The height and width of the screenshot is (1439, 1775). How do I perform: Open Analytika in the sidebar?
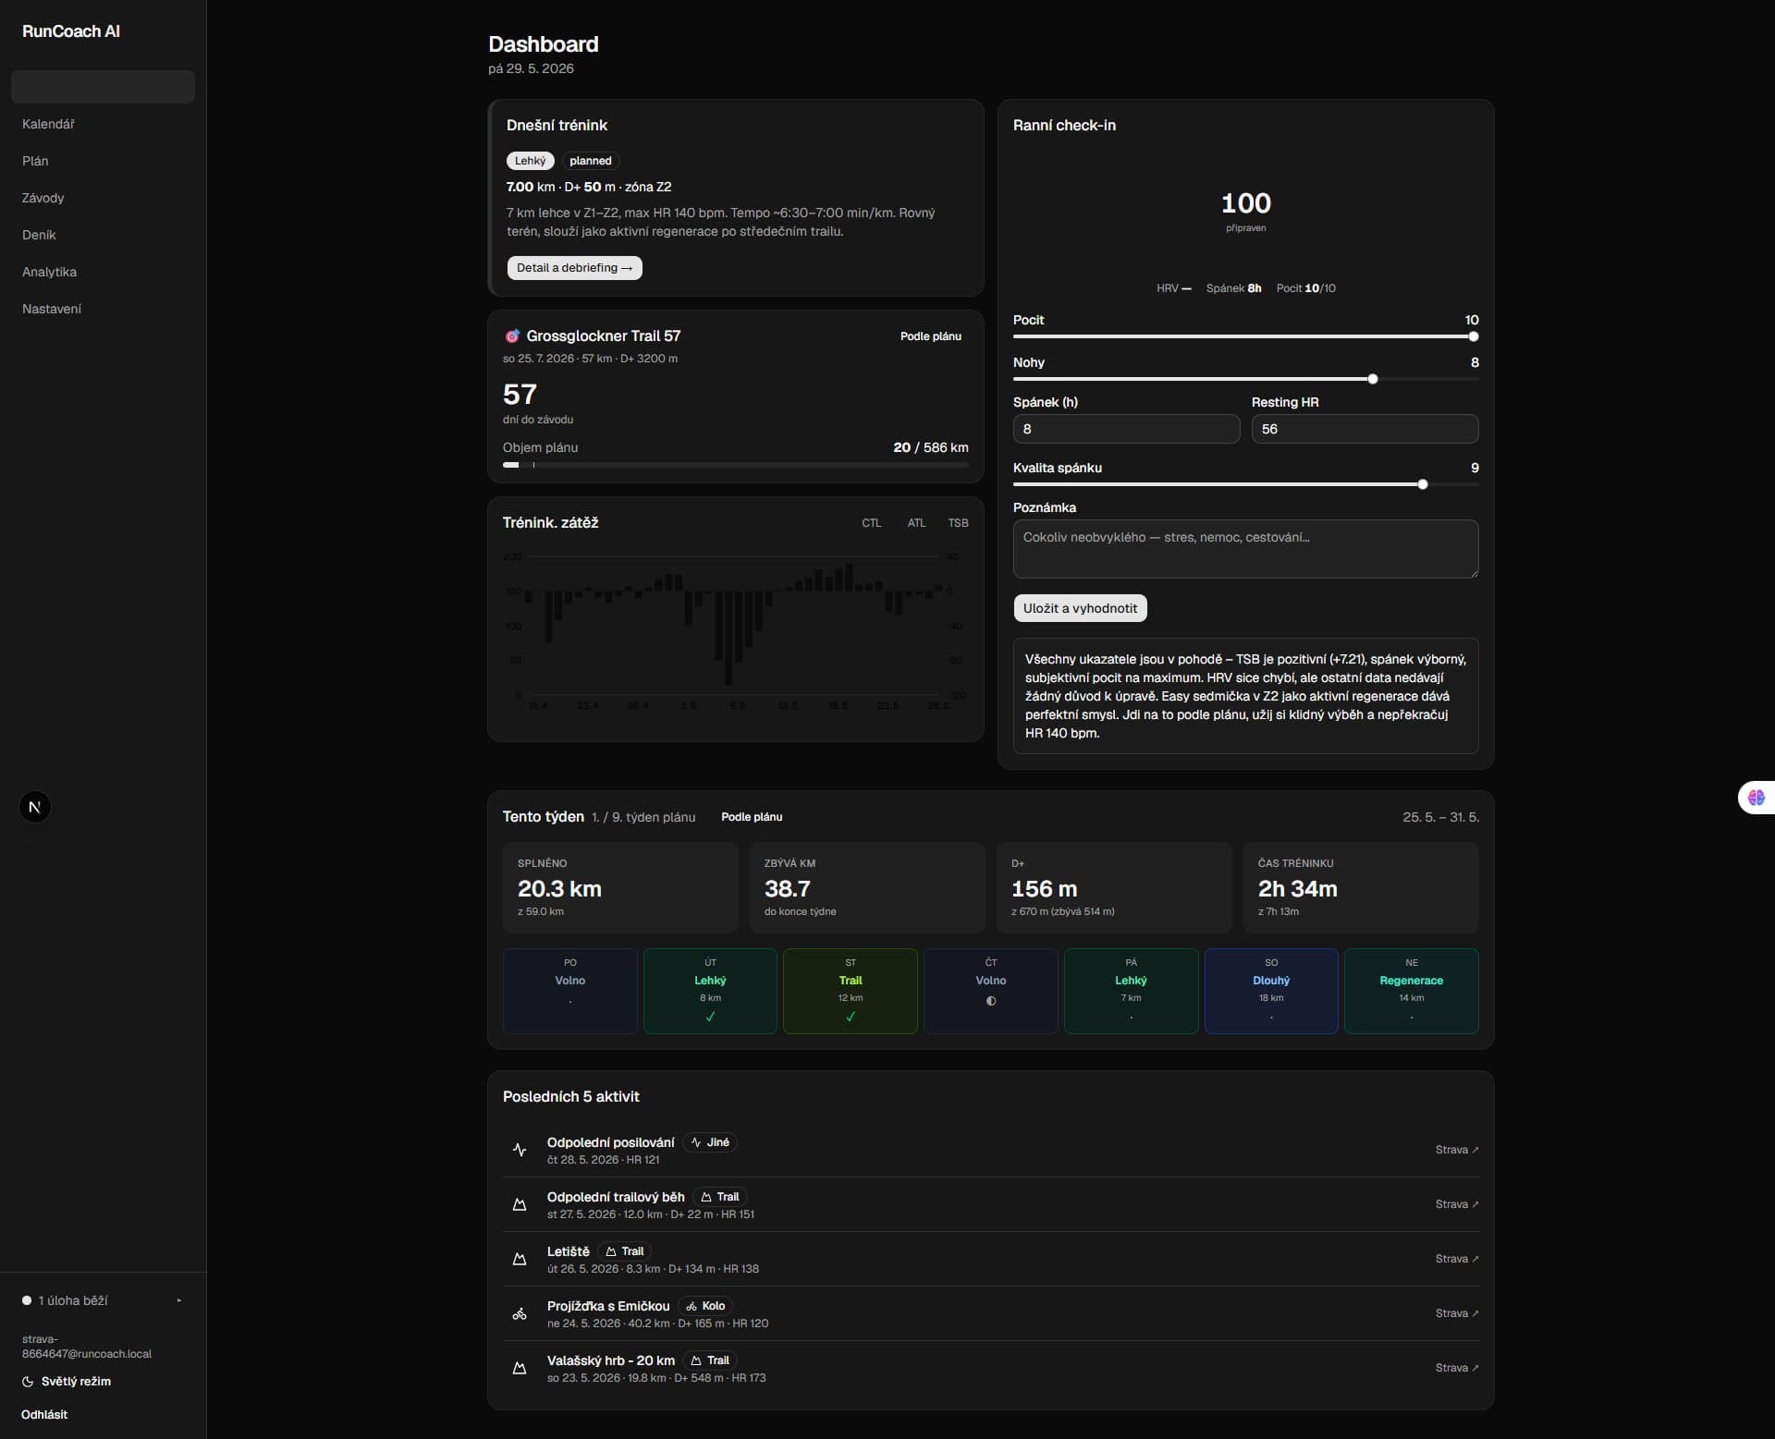pos(103,272)
